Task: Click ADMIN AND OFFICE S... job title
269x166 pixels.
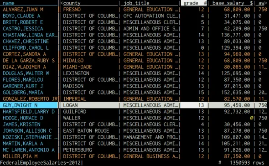Action: (150, 29)
